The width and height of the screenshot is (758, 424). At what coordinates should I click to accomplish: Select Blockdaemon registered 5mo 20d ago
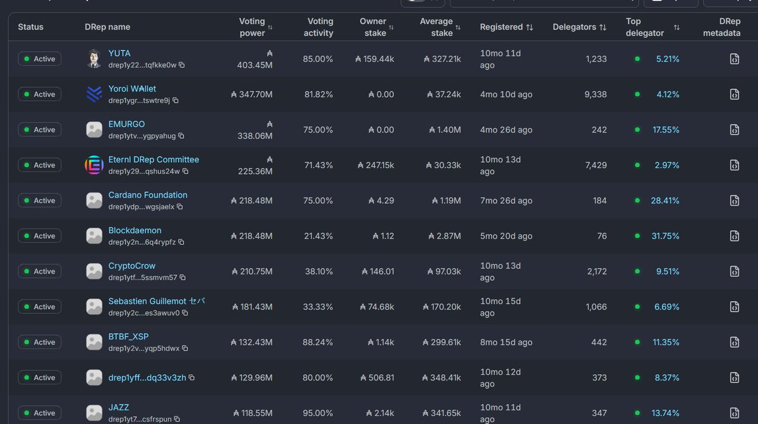pos(506,235)
